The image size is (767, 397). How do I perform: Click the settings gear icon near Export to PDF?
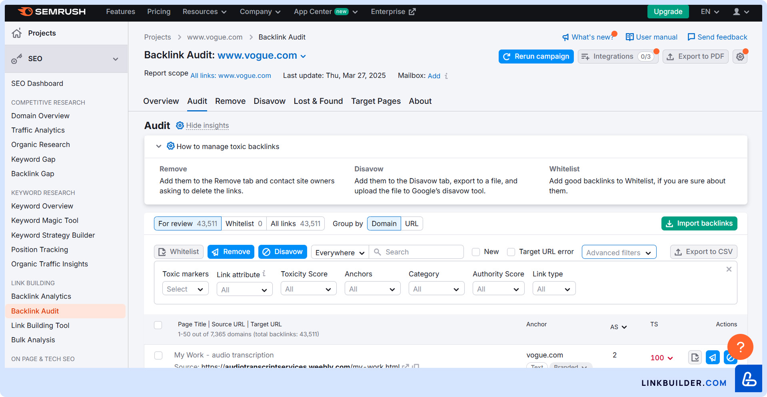tap(740, 57)
